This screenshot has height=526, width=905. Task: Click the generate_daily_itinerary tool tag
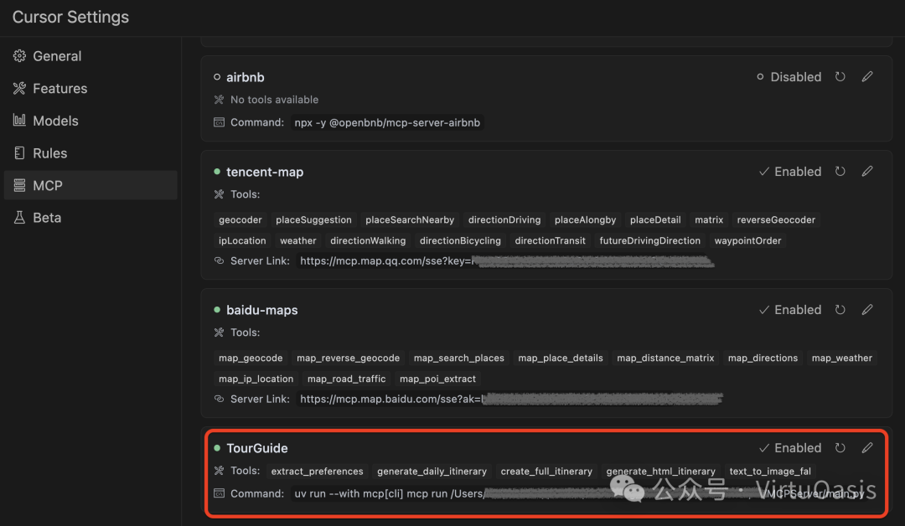[432, 472]
